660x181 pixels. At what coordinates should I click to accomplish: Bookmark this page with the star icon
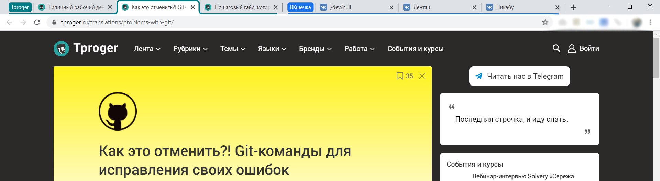(545, 22)
